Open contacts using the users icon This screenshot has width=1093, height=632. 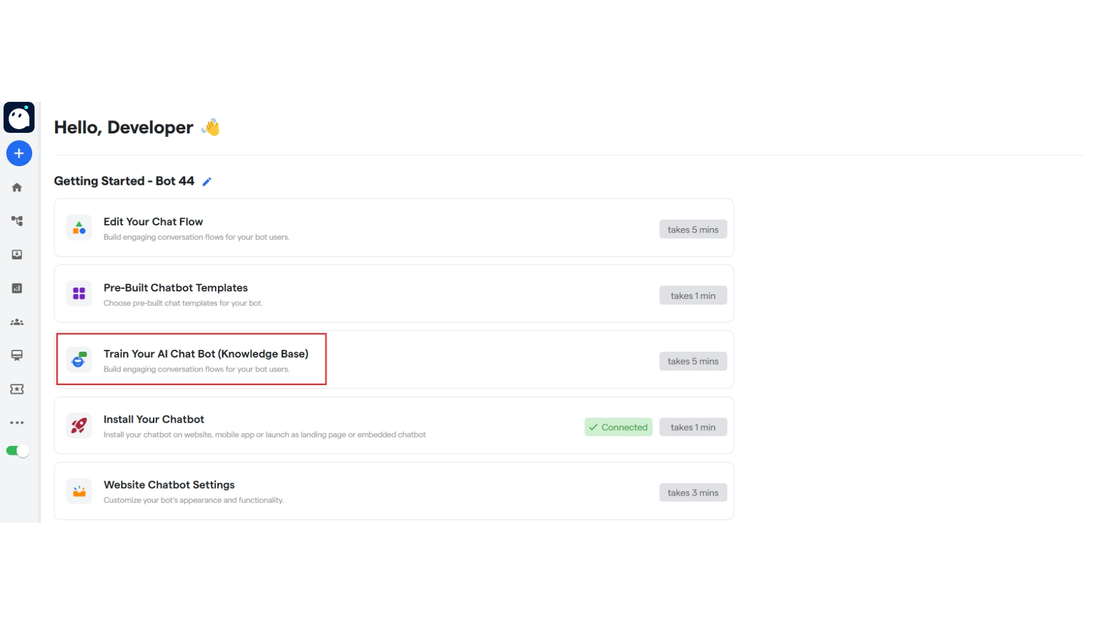click(x=17, y=322)
